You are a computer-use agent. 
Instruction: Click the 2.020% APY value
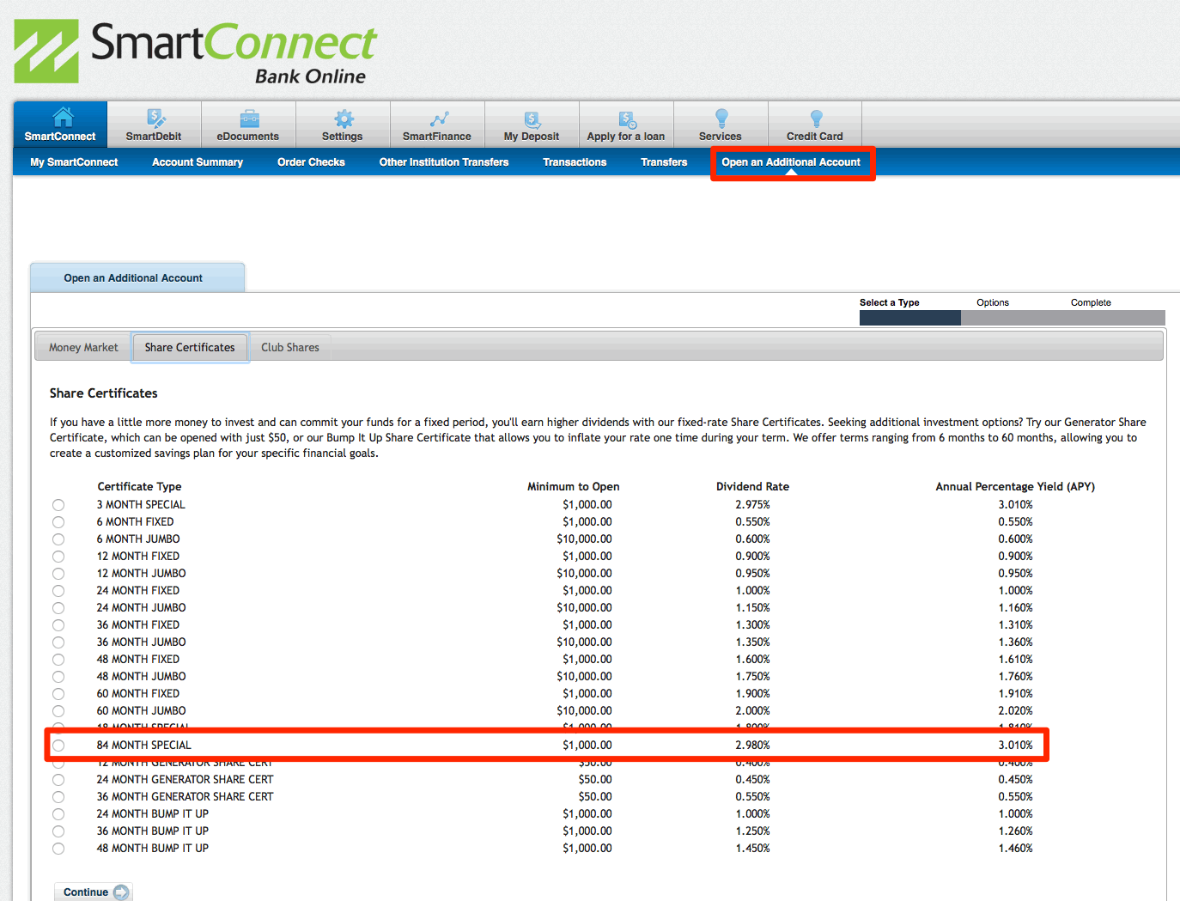[x=1016, y=711]
